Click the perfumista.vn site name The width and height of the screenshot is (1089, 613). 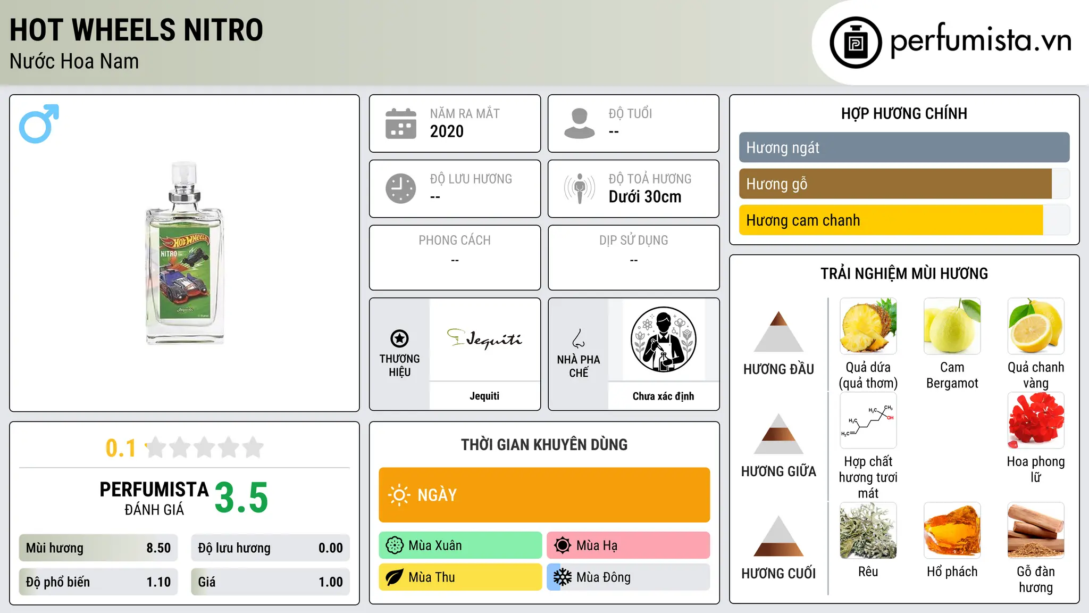[981, 40]
